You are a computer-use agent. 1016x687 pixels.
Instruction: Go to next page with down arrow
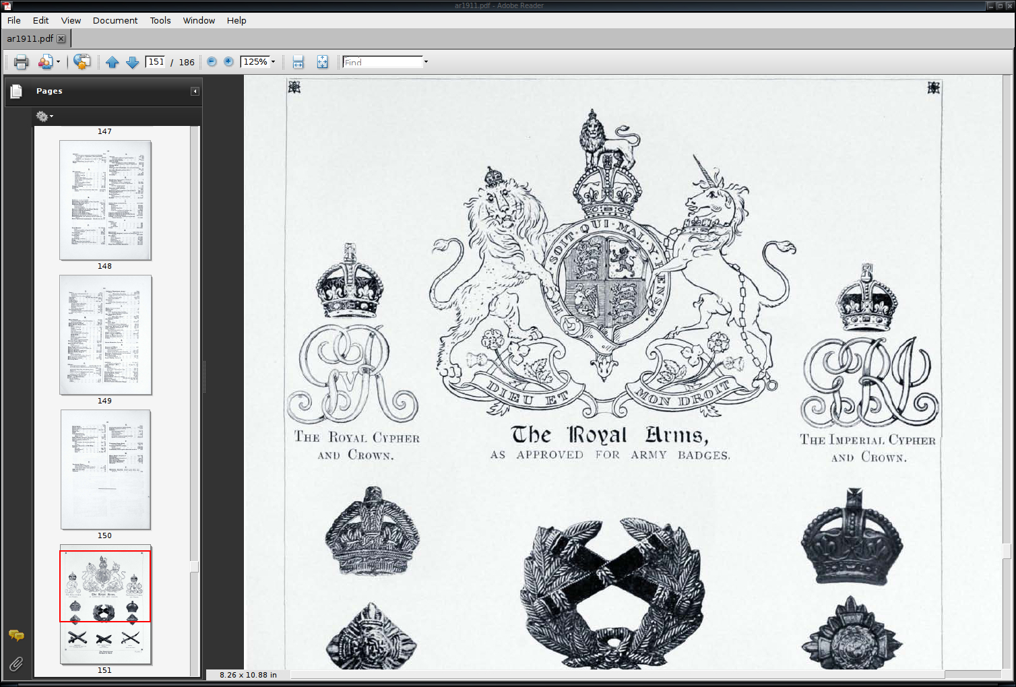click(x=133, y=62)
